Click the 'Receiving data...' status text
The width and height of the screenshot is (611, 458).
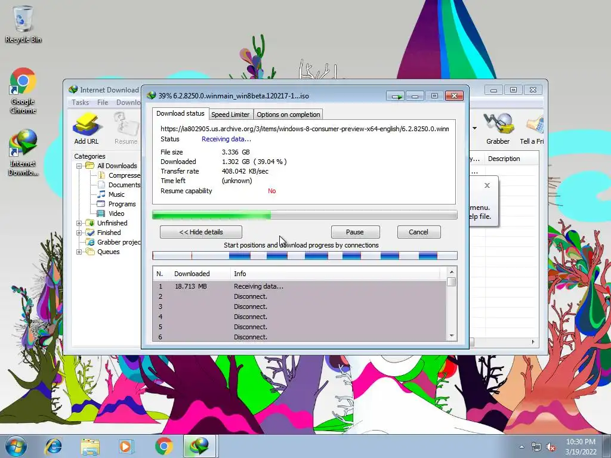226,139
